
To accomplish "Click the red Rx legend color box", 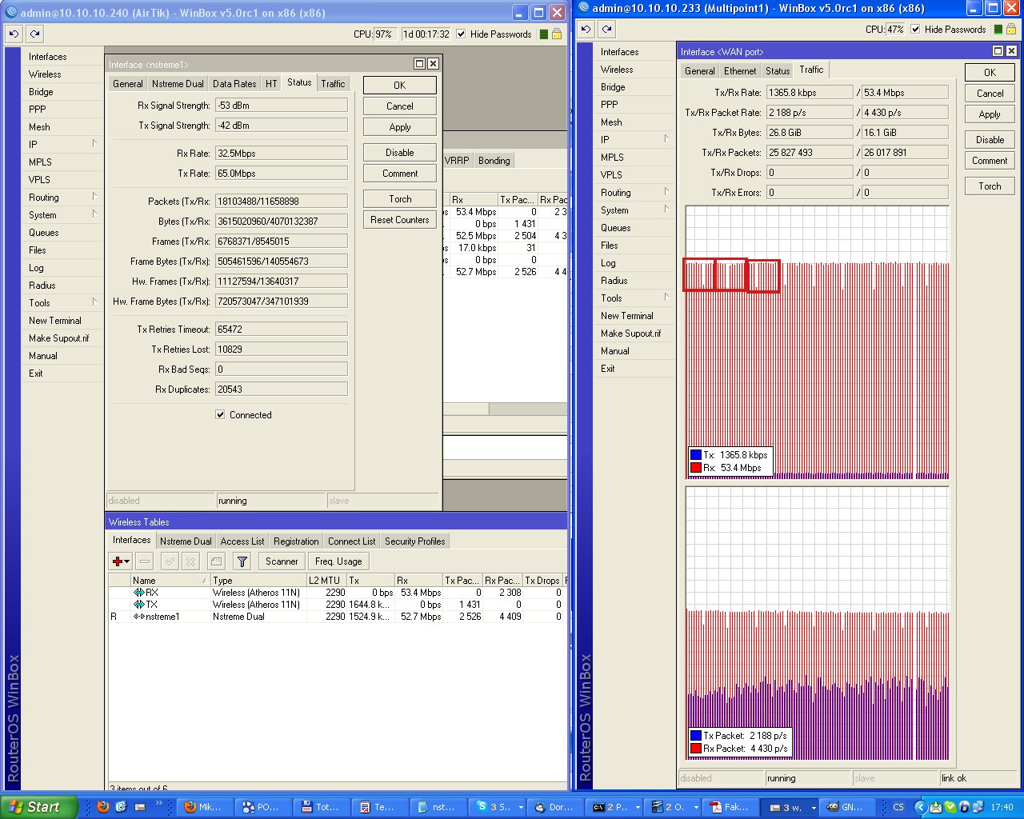I will coord(695,468).
